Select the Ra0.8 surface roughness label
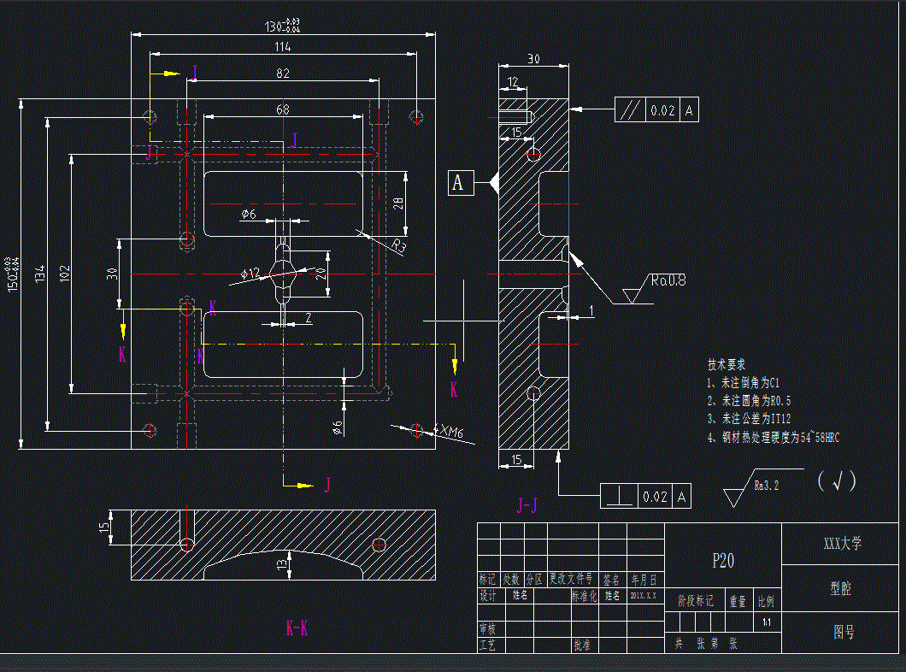The image size is (906, 672). (x=668, y=280)
